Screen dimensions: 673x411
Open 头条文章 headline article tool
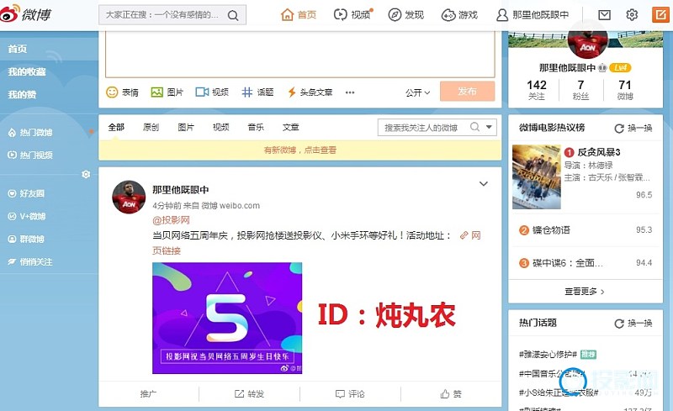coord(310,92)
